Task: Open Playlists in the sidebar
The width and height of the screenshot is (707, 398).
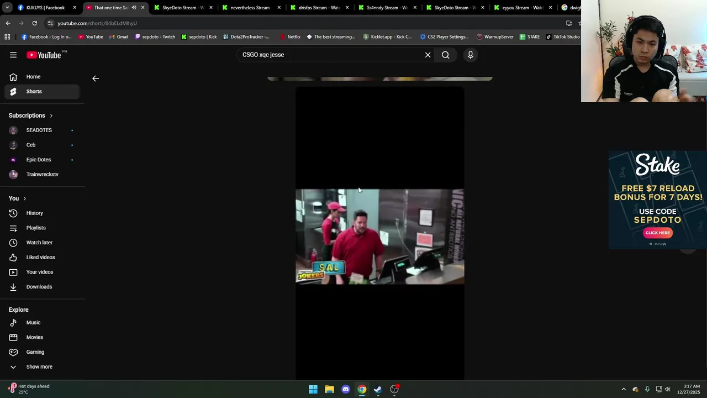Action: 43,228
